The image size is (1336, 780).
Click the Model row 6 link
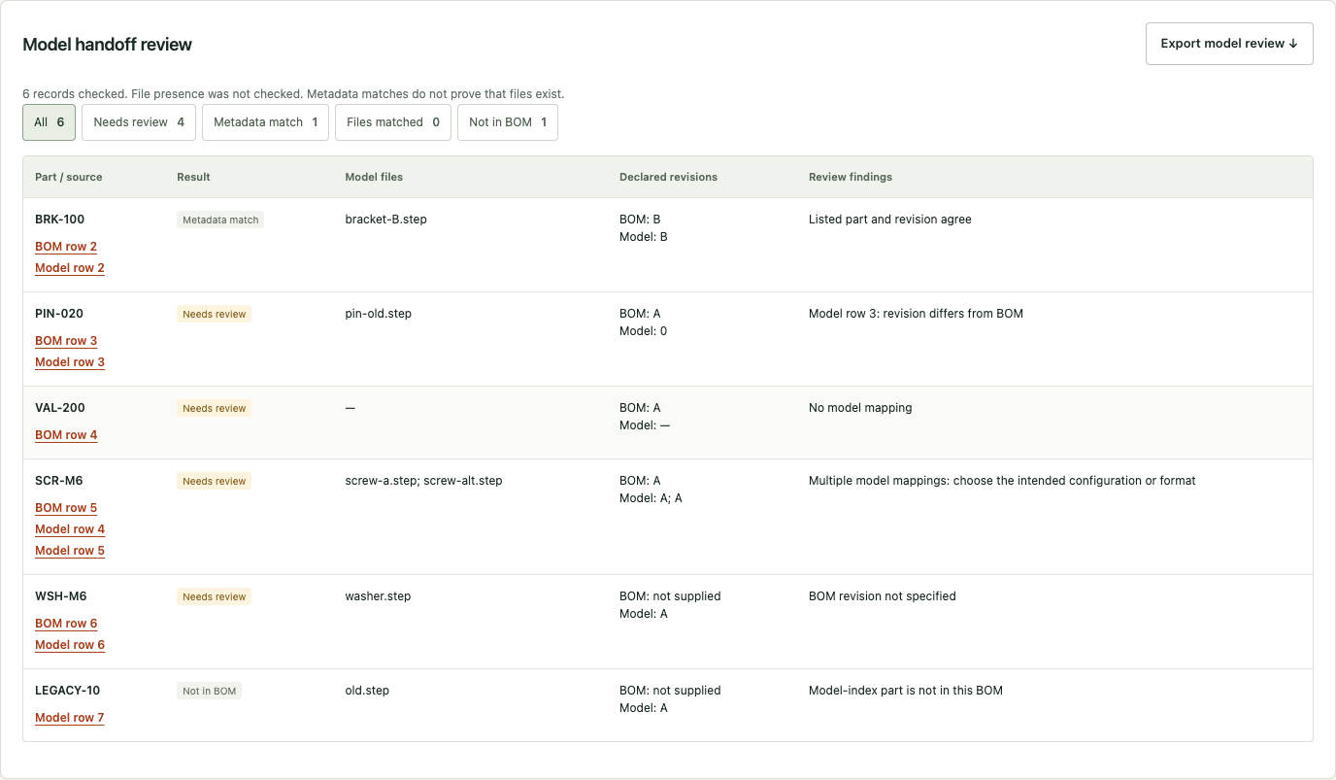click(x=70, y=645)
